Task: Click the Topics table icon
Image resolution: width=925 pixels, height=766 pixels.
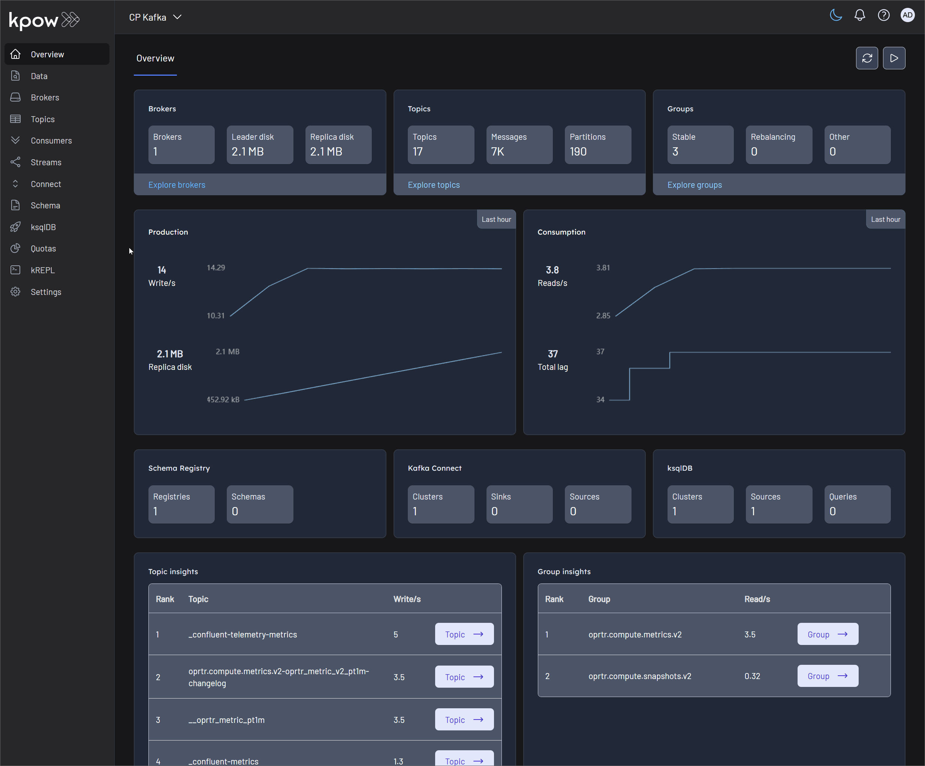Action: click(15, 119)
